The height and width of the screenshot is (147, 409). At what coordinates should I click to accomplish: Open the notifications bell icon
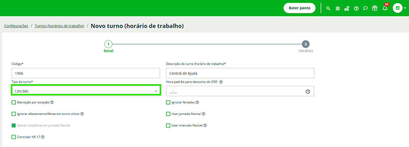tap(385, 8)
